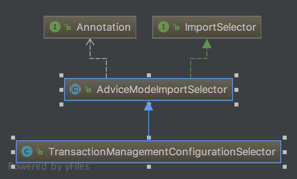Image resolution: width=297 pixels, height=179 pixels.
Task: Click the blue inheritance arrowhead below AdviceModeImportSelector
Action: point(148,106)
